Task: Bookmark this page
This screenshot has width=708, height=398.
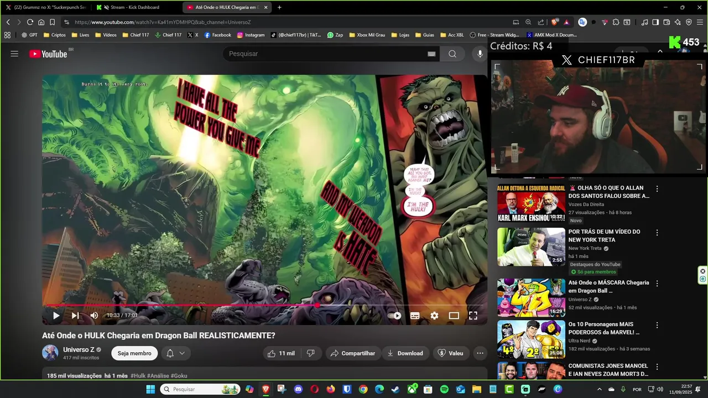Action: tap(52, 22)
